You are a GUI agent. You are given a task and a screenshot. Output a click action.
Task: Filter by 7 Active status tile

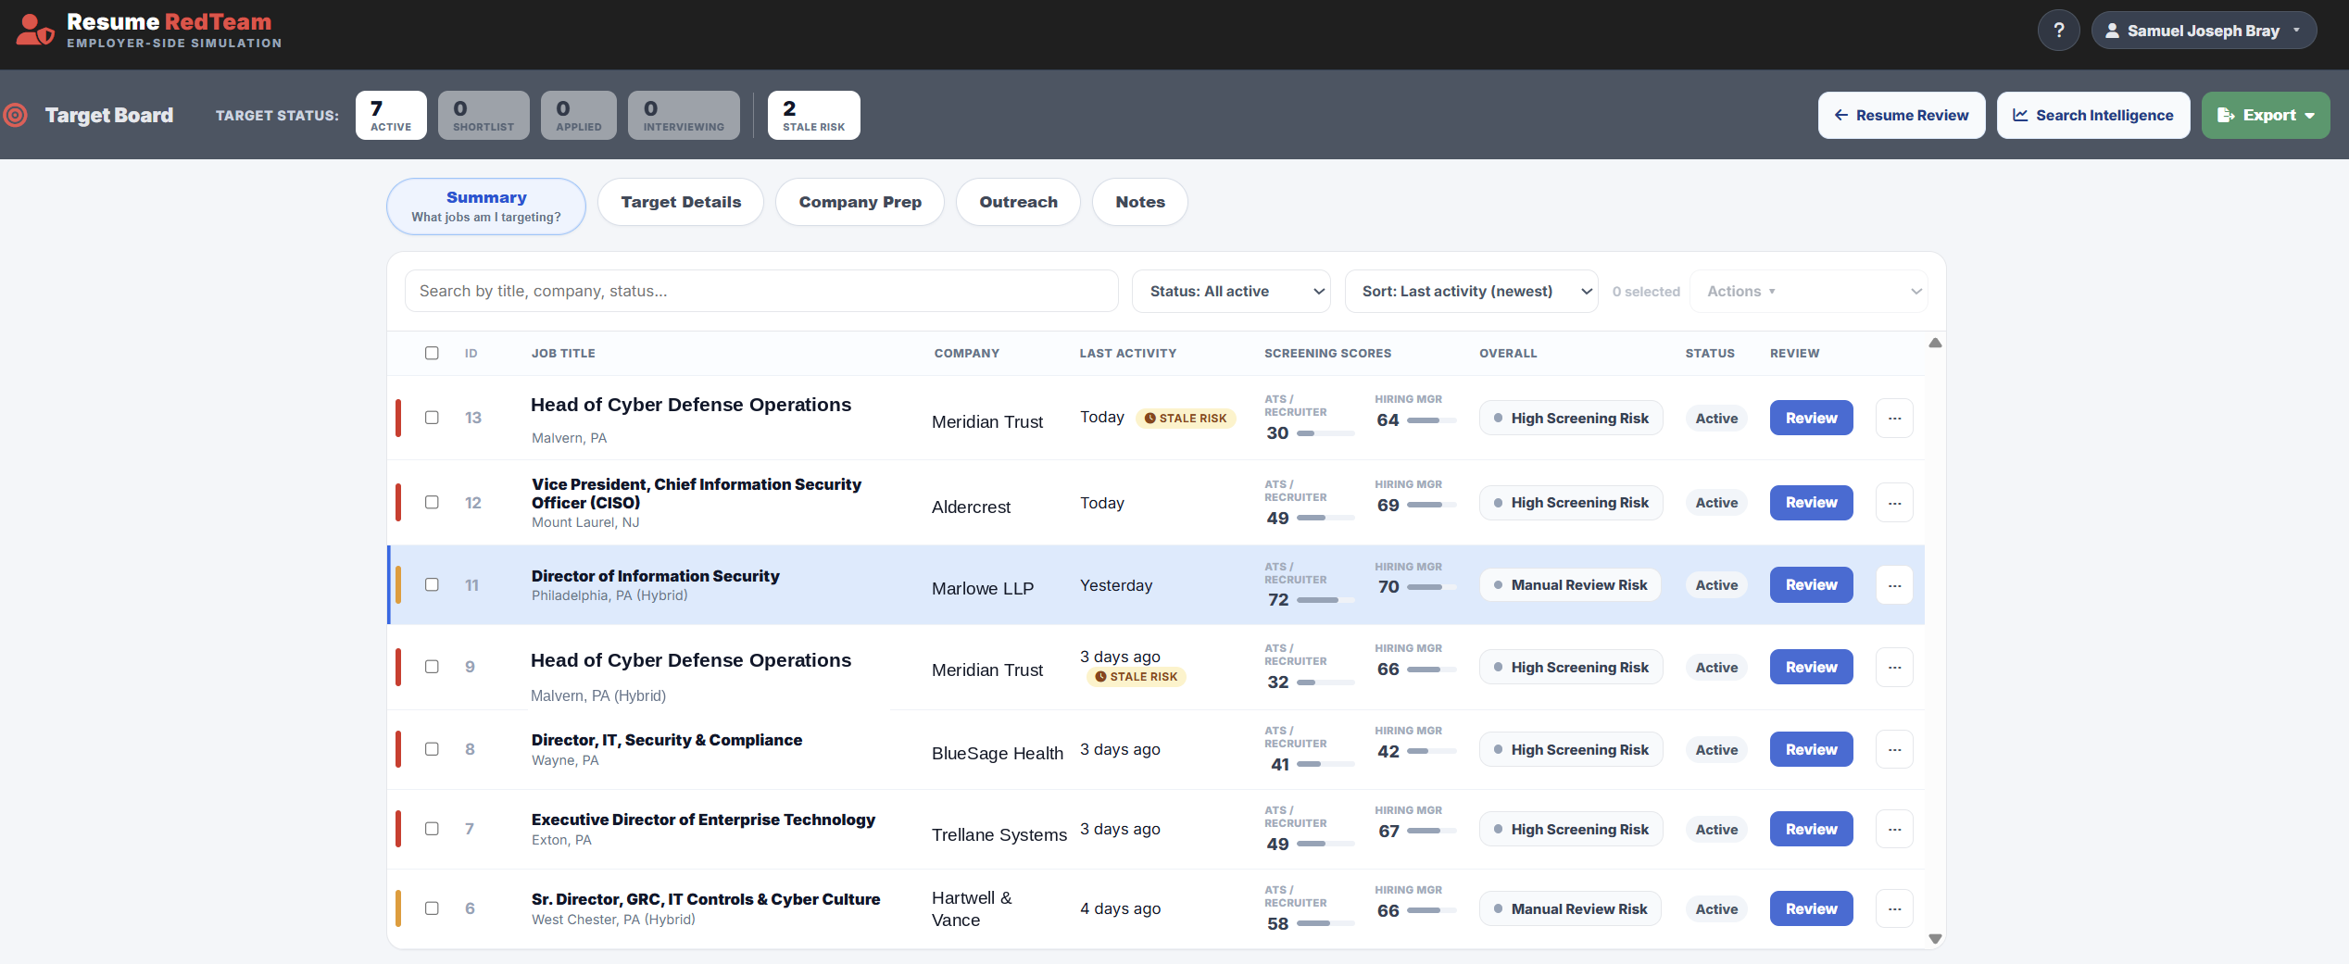[391, 116]
